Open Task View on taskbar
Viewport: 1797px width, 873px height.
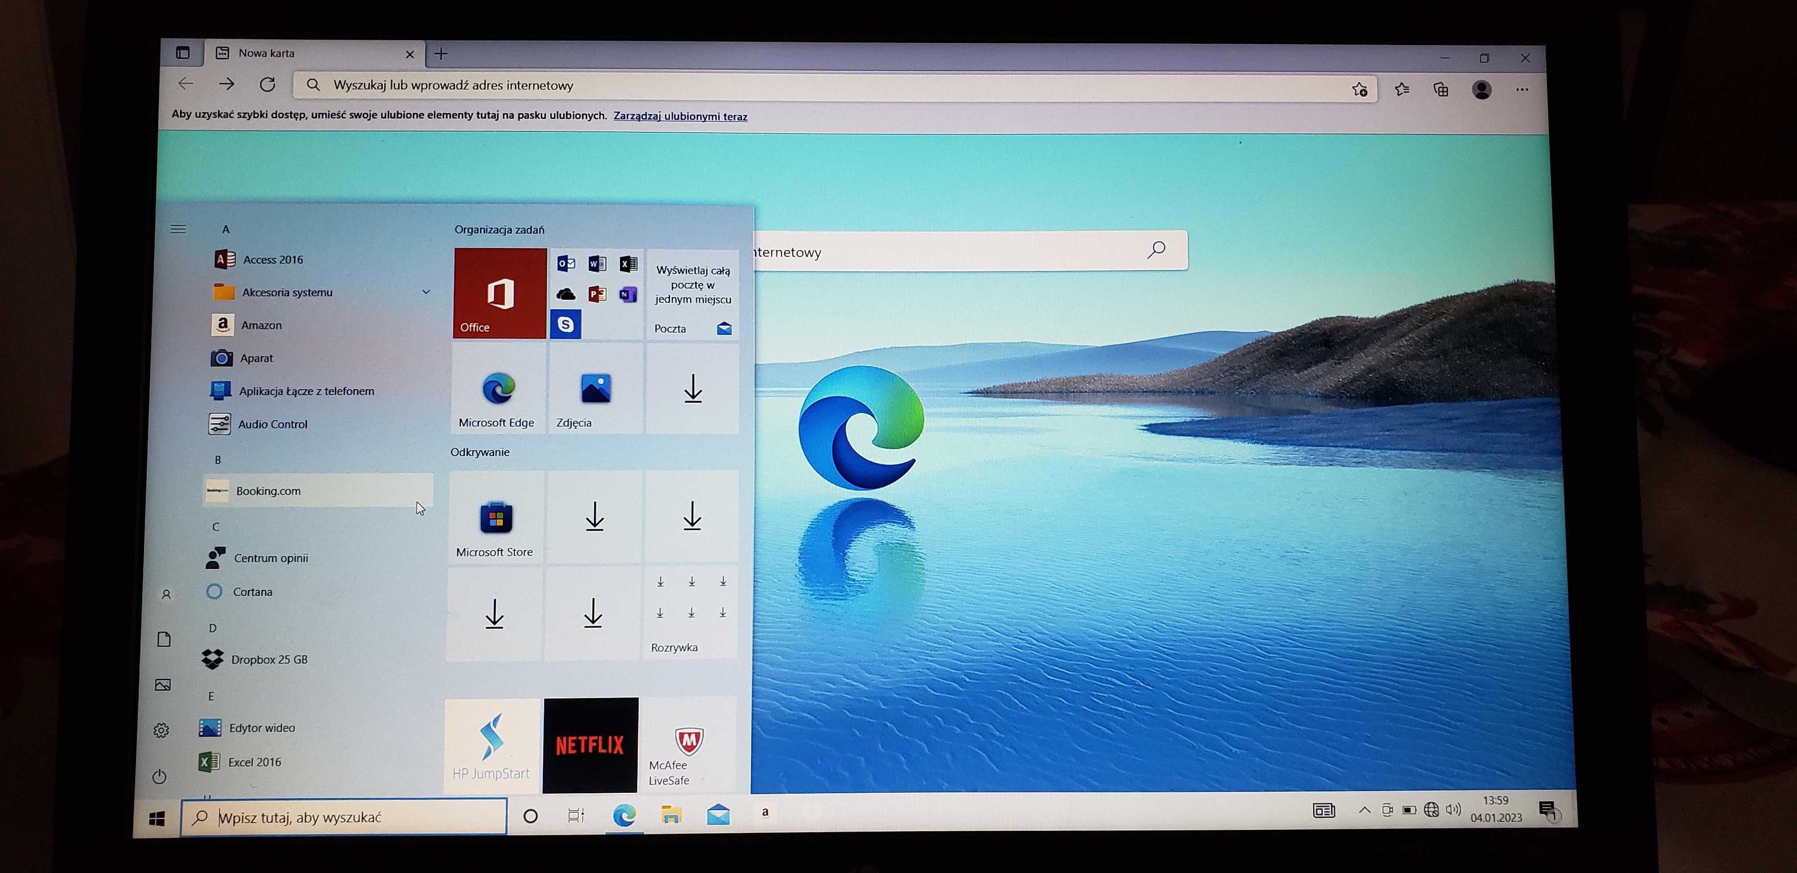[x=576, y=815]
